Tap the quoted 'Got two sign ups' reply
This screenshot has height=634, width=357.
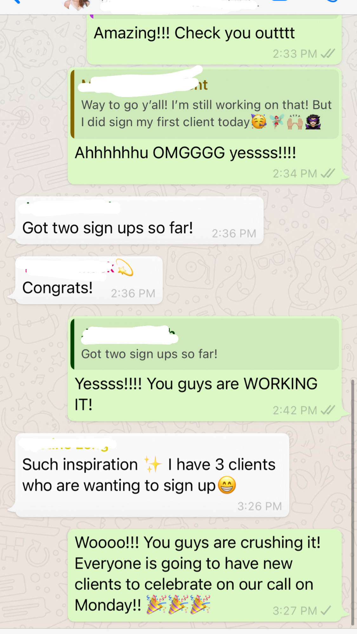click(205, 344)
